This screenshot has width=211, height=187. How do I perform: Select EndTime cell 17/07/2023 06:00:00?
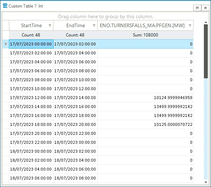tap(75, 62)
